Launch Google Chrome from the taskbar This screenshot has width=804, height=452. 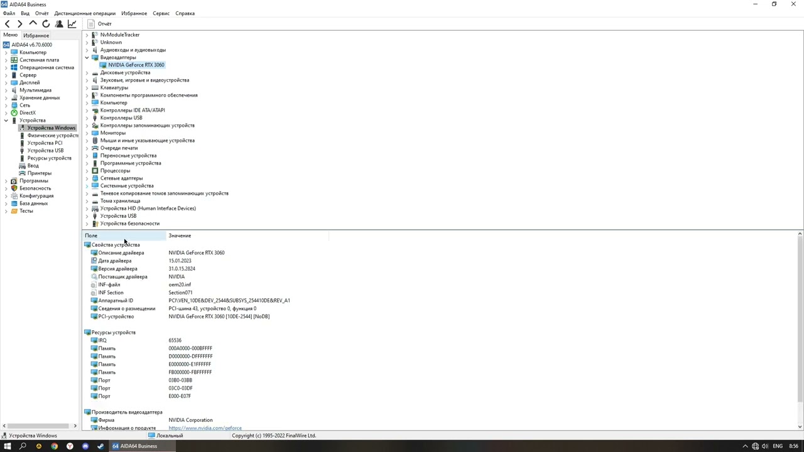[x=54, y=446]
